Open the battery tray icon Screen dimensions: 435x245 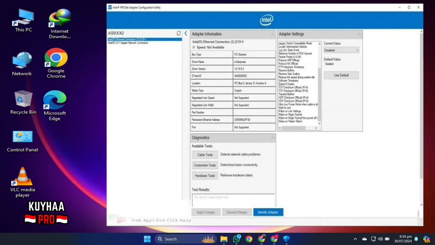coord(387,239)
